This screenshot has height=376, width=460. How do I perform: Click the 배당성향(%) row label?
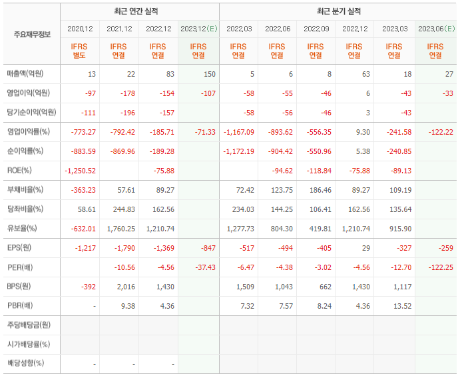point(25,363)
